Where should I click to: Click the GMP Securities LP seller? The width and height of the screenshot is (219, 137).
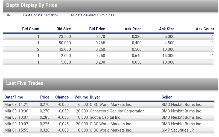(x=177, y=130)
